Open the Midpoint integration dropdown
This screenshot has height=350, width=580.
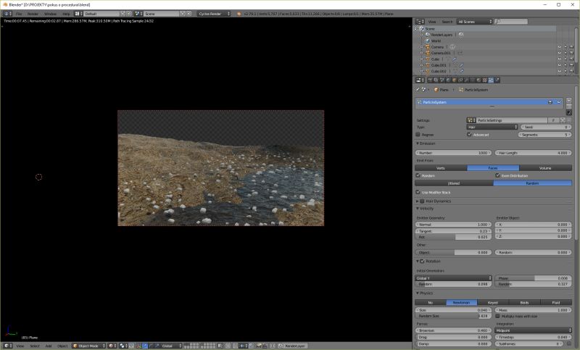(x=534, y=330)
